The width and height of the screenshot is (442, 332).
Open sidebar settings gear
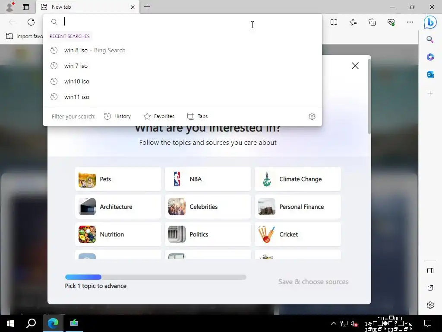pos(430,305)
